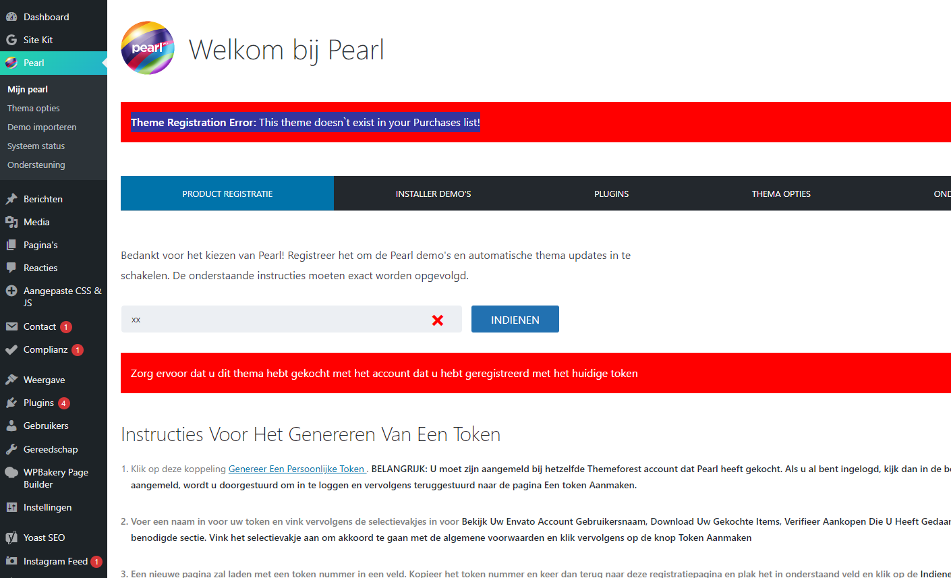The width and height of the screenshot is (951, 578).
Task: Open the Reacties menu label
Action: [40, 268]
